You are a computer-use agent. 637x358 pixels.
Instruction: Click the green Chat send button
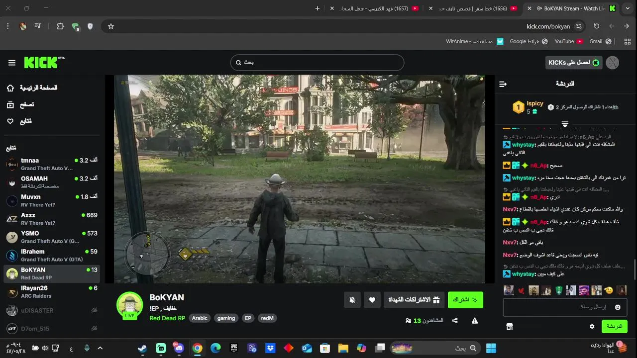[615, 327]
